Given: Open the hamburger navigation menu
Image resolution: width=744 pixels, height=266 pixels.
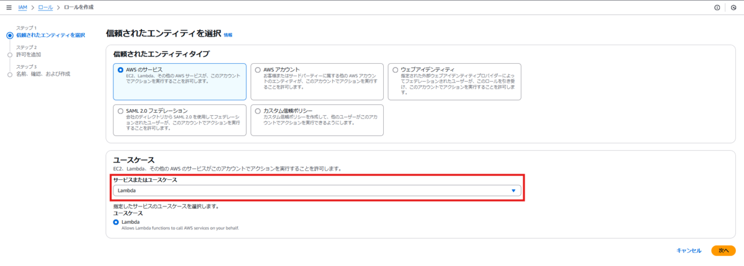Looking at the screenshot, I should pyautogui.click(x=9, y=7).
